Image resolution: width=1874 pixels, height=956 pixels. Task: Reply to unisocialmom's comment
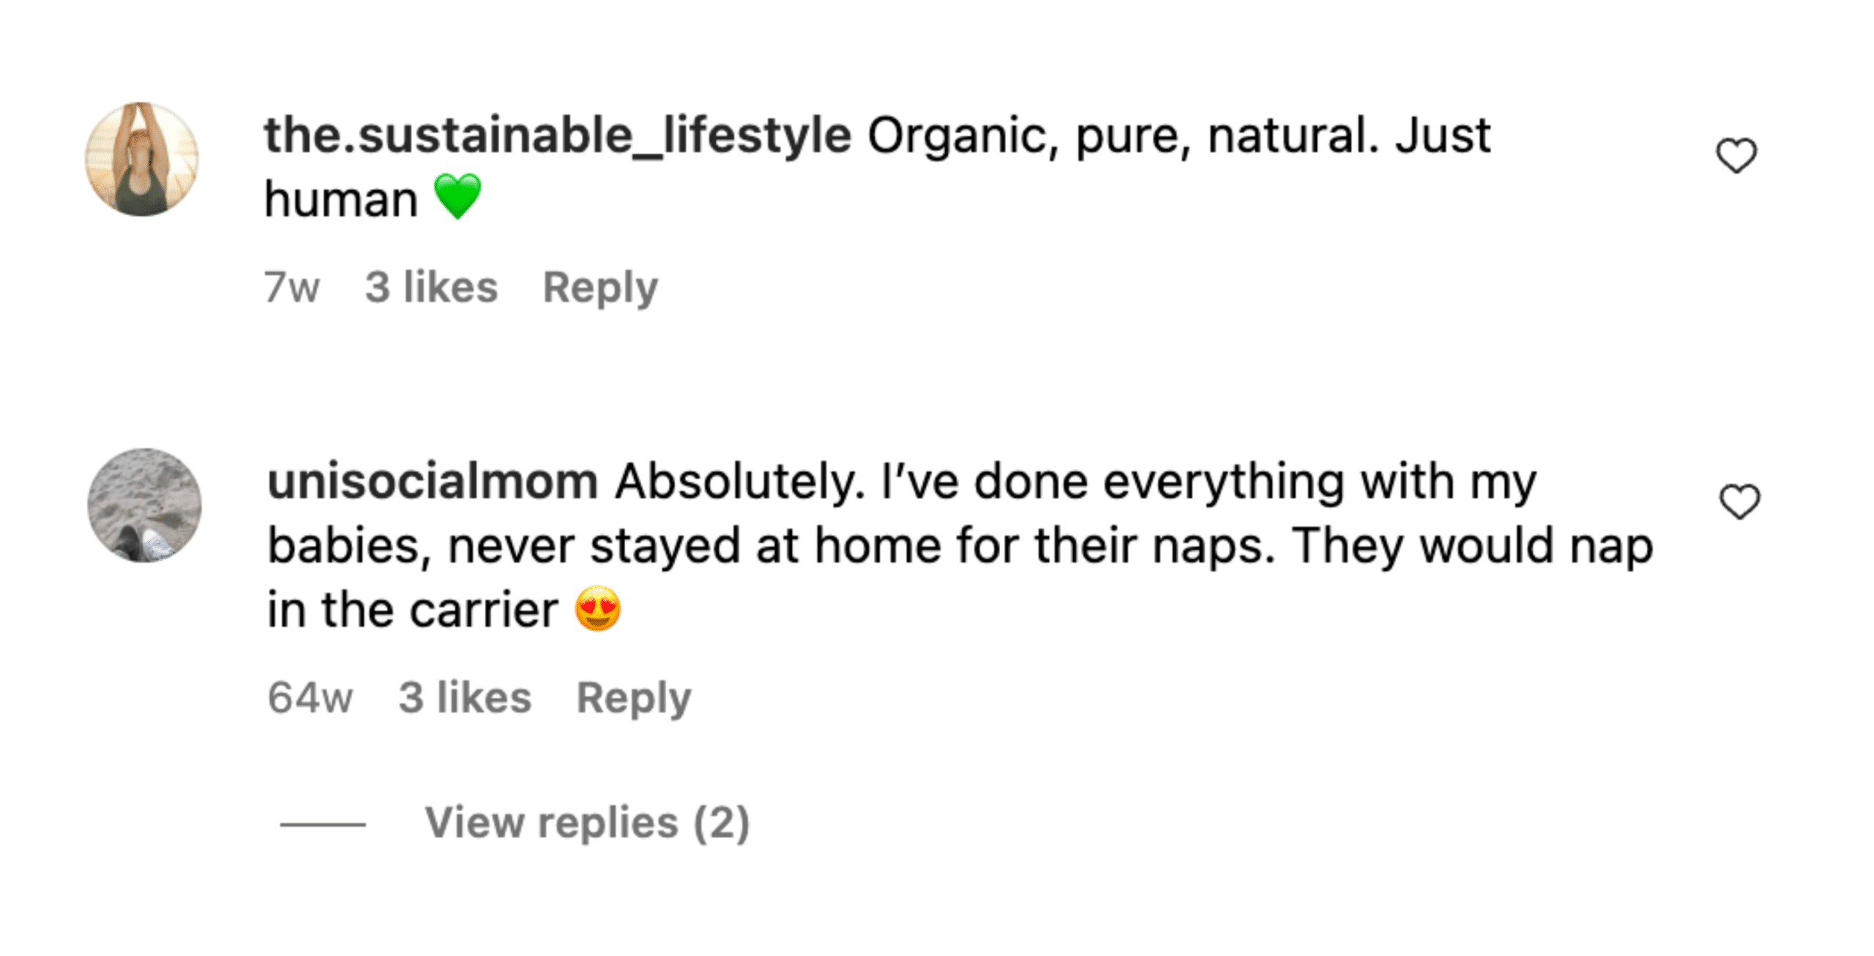(x=634, y=698)
